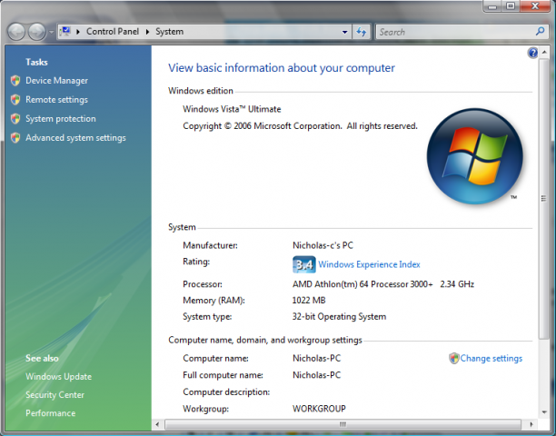Click the WORKGROUP workgroup value
This screenshot has height=436, width=556.
(319, 409)
